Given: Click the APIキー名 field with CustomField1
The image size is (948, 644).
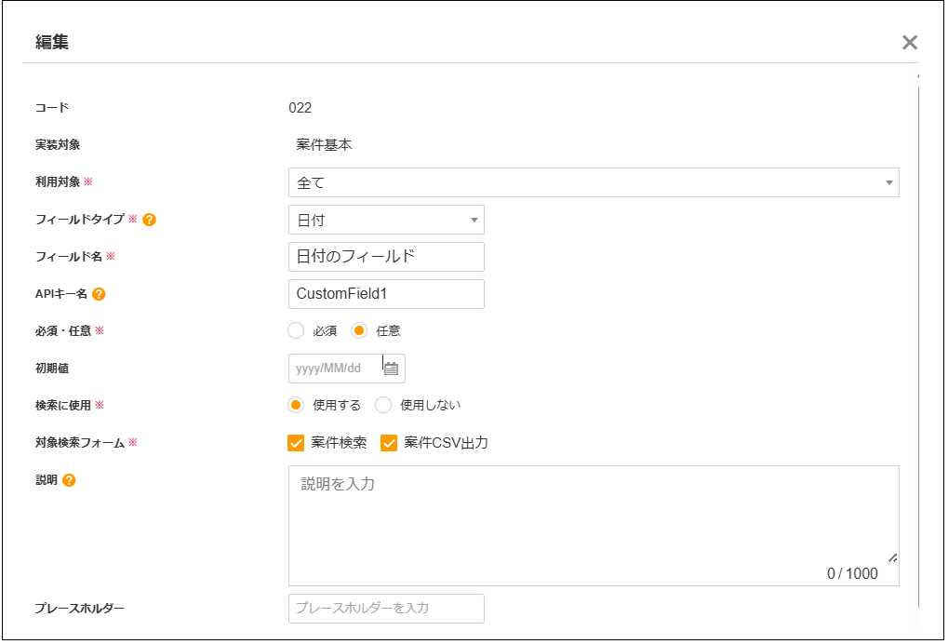Looking at the screenshot, I should point(386,294).
